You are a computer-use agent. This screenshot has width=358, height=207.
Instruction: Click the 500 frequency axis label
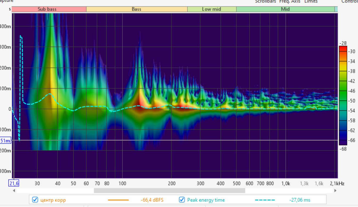tap(237, 183)
